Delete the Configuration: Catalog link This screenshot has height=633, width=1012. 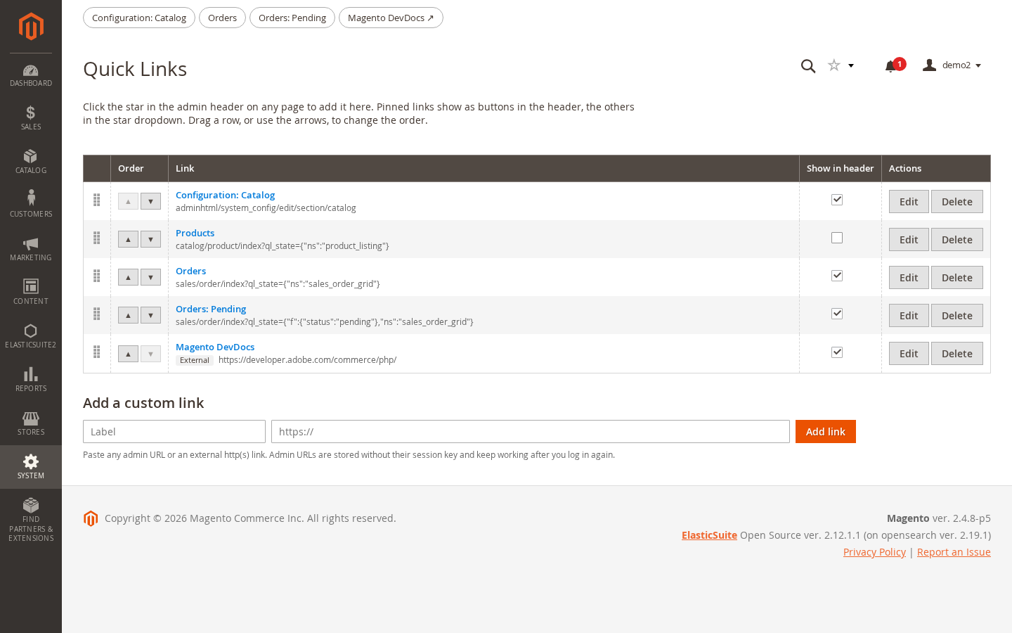coord(957,202)
